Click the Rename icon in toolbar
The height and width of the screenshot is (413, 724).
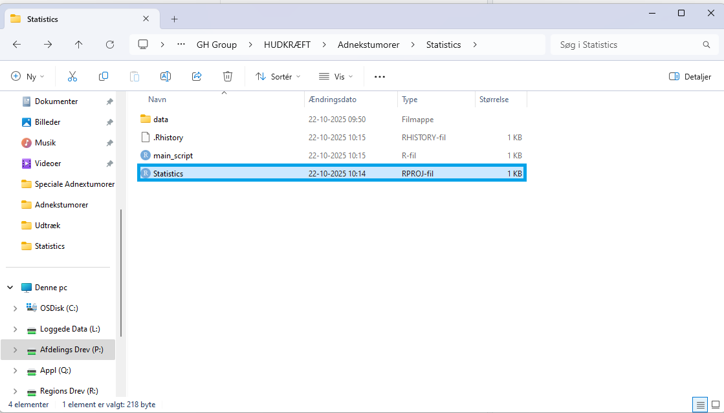pos(166,76)
